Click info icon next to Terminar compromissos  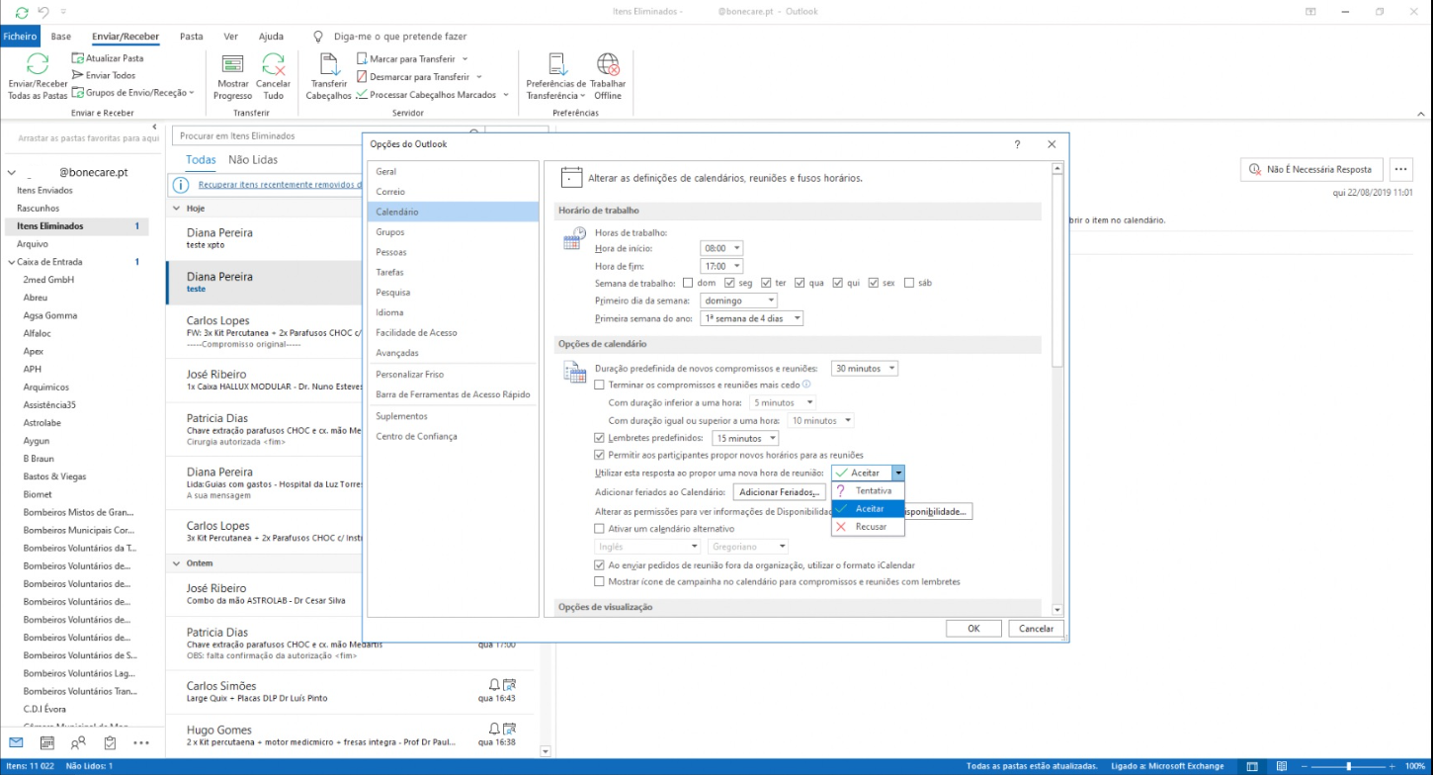click(806, 385)
